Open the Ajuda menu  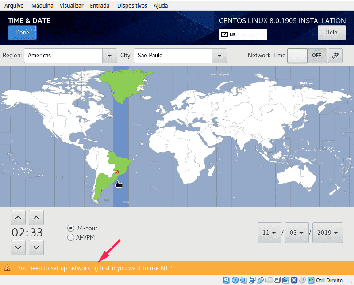tap(161, 6)
